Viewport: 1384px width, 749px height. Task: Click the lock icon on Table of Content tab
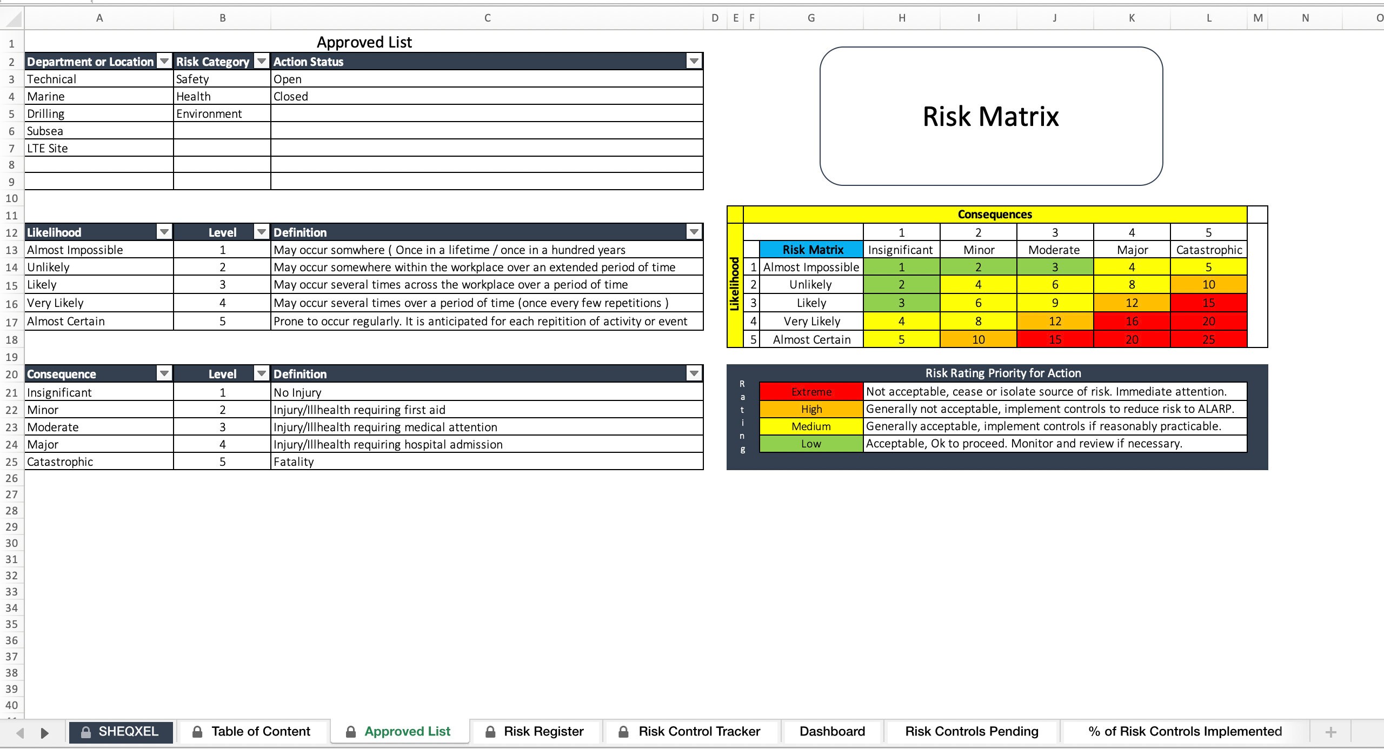click(197, 731)
